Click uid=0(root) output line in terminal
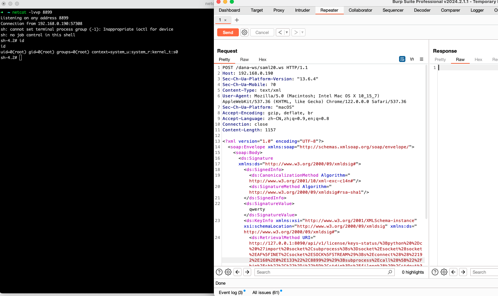Screen dimensions: 498x296 pyautogui.click(x=89, y=52)
